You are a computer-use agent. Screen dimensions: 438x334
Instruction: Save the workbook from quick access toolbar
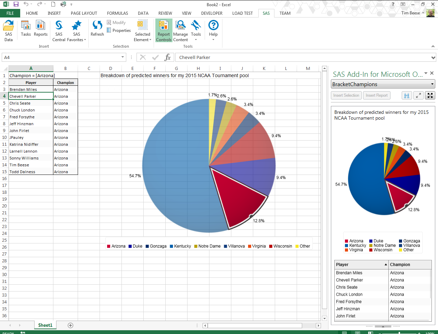(16, 4)
